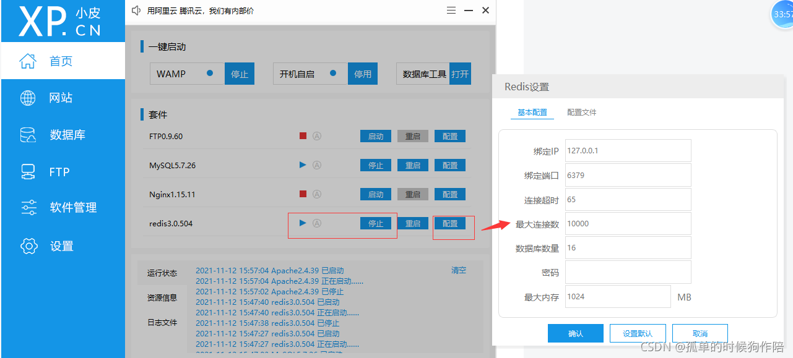
Task: Open the FTP sidebar item
Action: coord(63,172)
